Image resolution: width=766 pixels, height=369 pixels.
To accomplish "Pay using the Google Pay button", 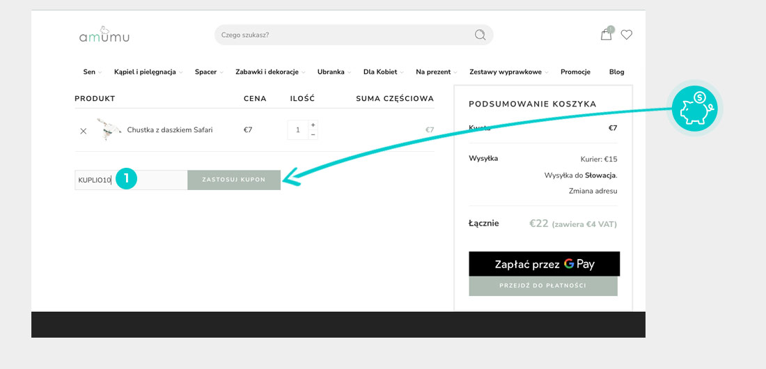I will point(544,264).
